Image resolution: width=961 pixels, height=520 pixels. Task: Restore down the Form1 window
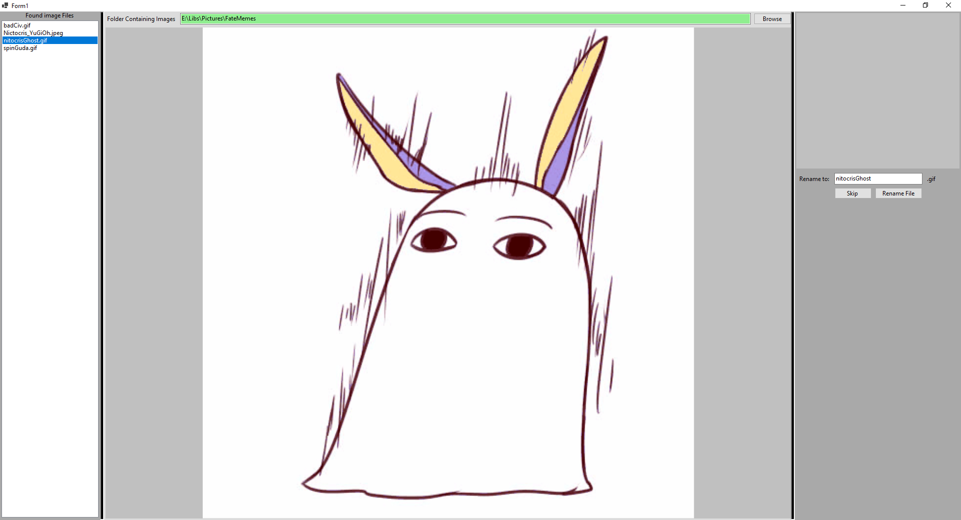[925, 5]
